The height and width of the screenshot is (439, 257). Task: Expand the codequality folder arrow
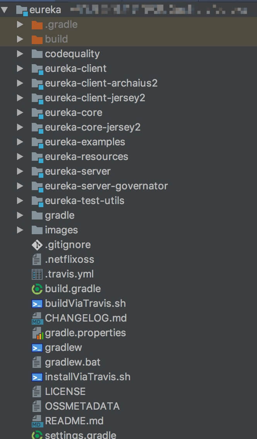click(20, 54)
